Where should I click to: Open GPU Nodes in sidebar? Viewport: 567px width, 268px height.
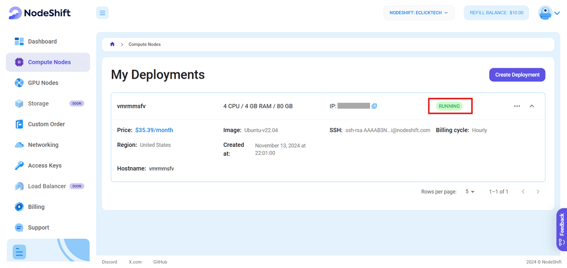(x=43, y=83)
